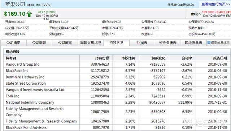Click the 查看完整行情页>> link
The image size is (231, 131).
[216, 4]
